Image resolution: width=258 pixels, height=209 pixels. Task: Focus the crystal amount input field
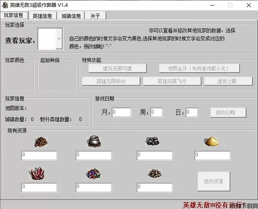[x=39, y=188]
